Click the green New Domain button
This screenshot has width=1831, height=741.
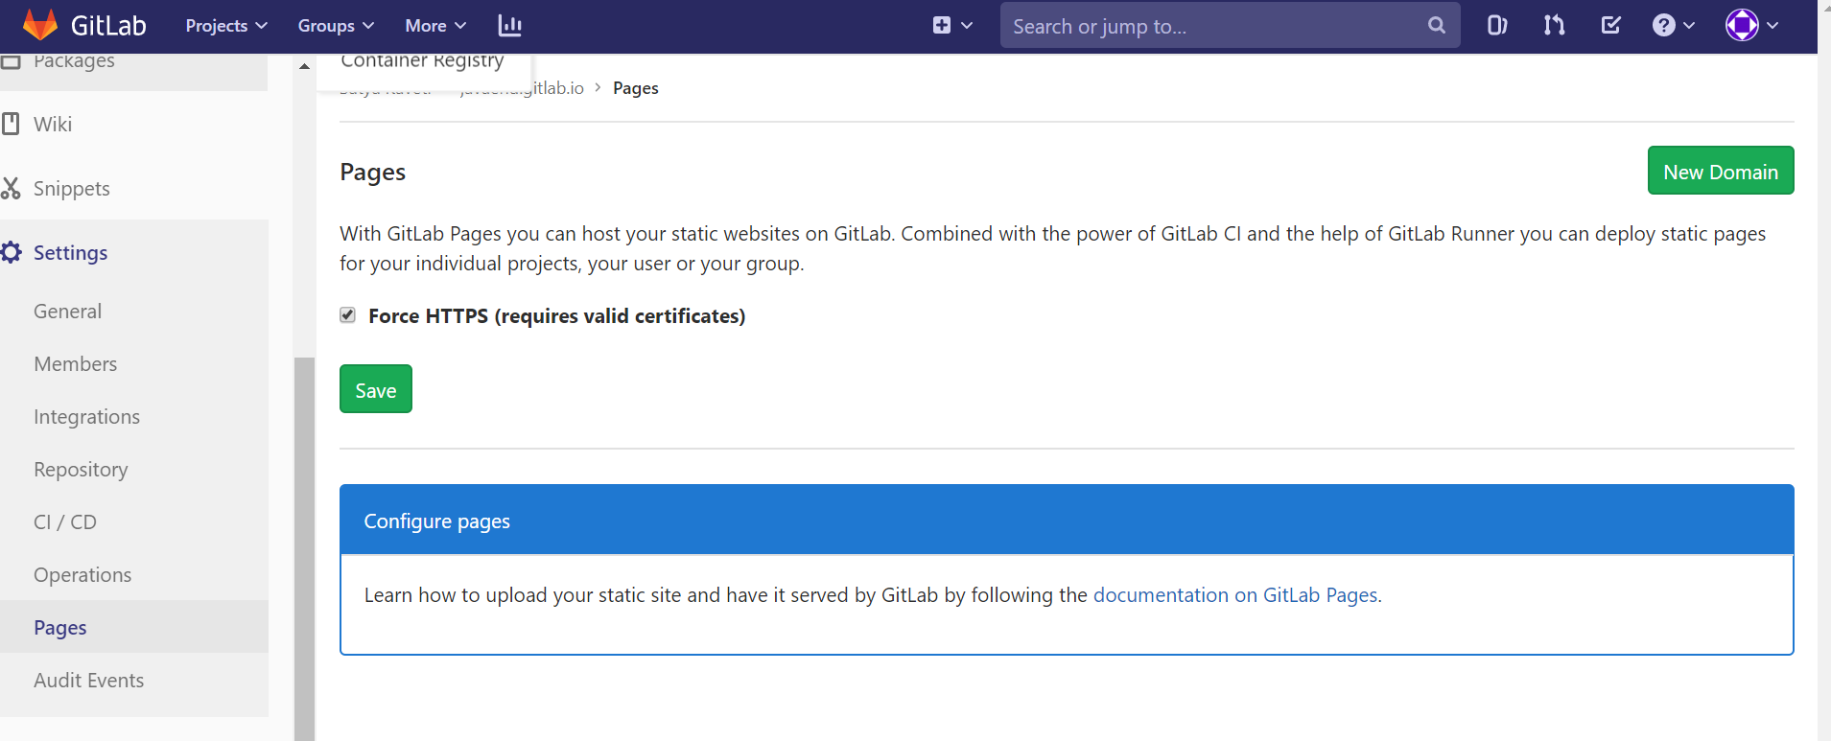coord(1720,172)
